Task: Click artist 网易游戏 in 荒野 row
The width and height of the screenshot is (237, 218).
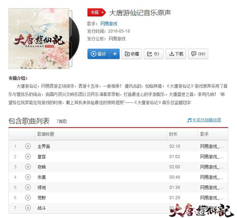Action: tap(212, 198)
